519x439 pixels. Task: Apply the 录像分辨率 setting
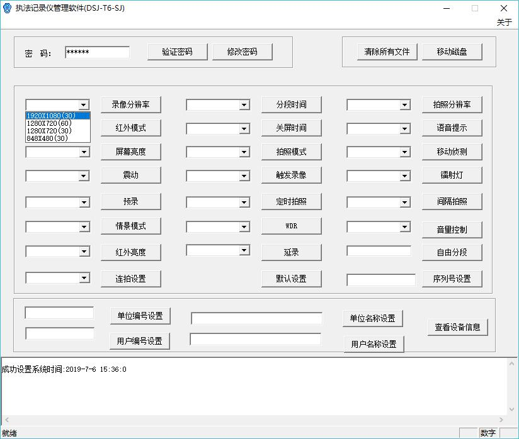pos(131,104)
